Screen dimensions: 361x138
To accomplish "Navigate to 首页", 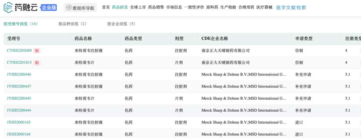I will tap(106, 7).
